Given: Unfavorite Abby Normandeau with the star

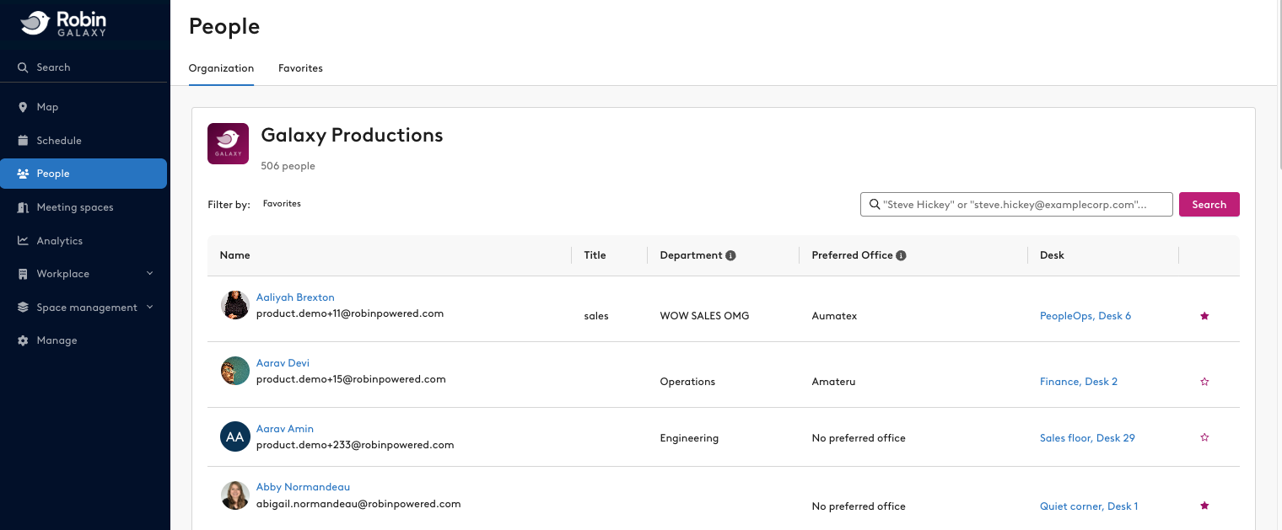Looking at the screenshot, I should coord(1204,506).
